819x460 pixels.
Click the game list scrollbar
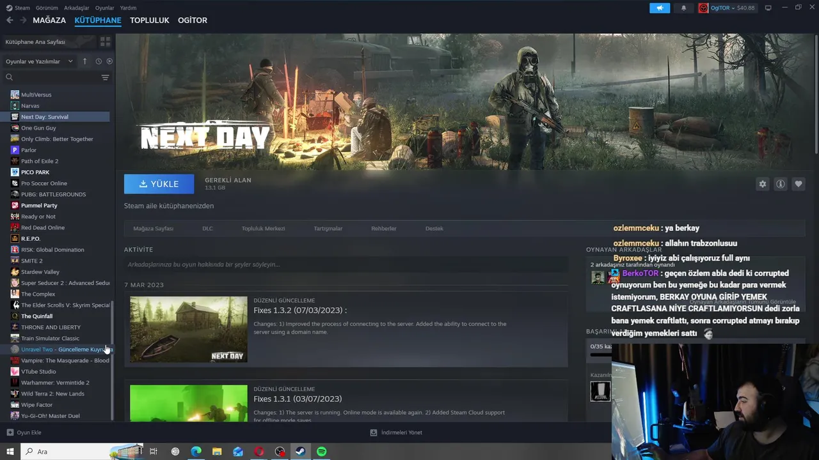(x=113, y=360)
